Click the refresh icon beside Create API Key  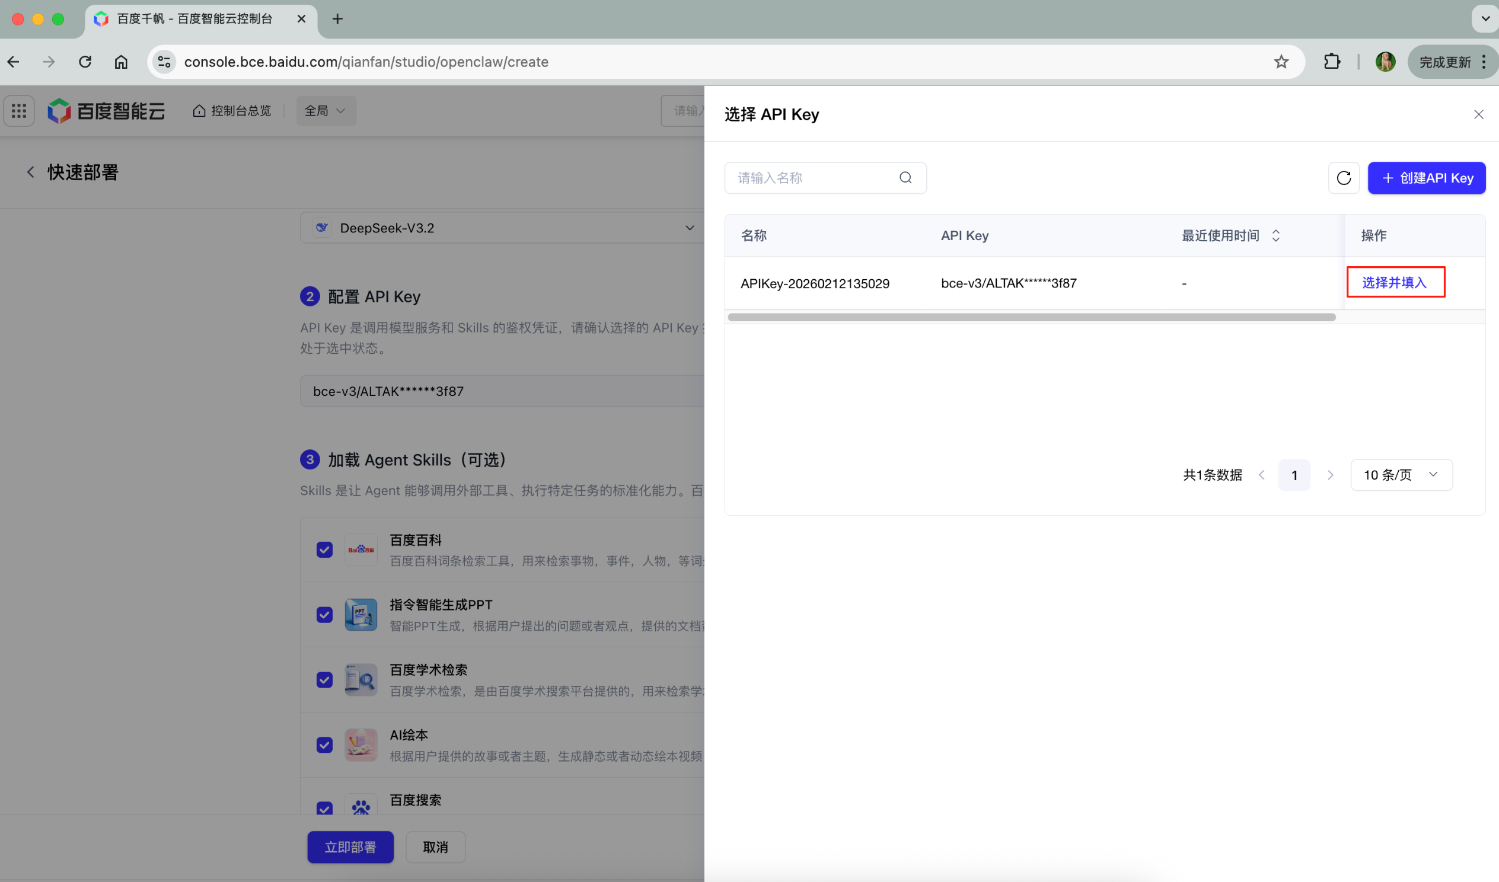pyautogui.click(x=1343, y=178)
